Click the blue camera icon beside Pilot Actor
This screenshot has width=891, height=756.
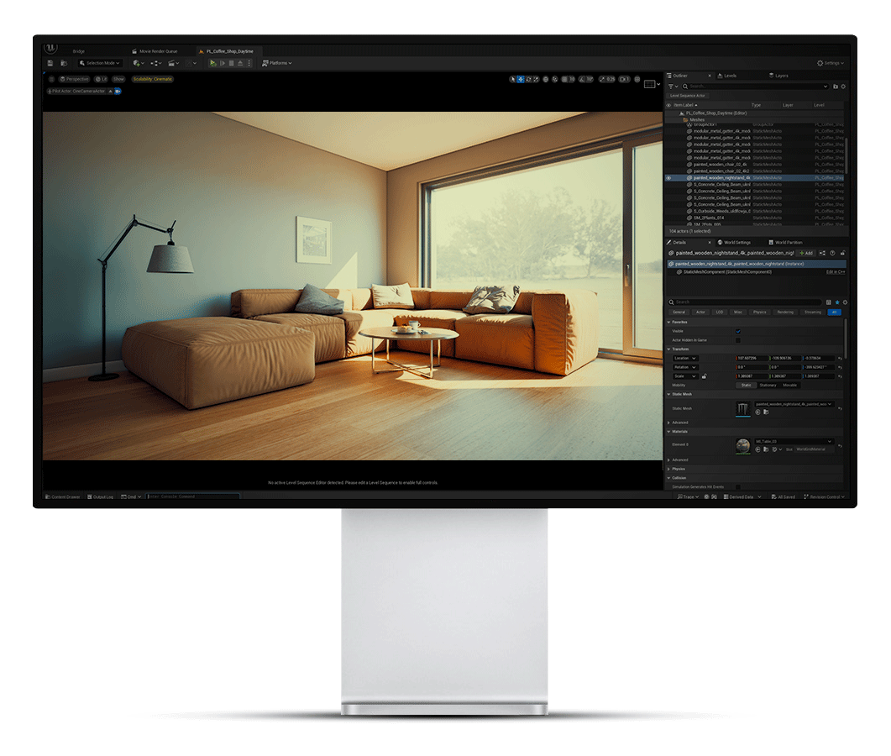click(118, 91)
